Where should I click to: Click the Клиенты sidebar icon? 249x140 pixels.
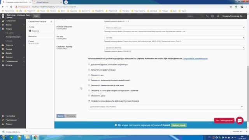[3, 45]
